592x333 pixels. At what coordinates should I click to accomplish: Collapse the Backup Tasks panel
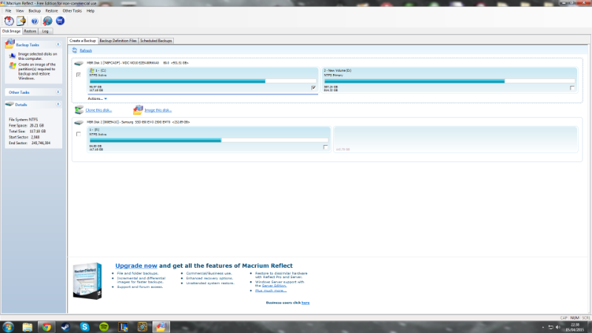(58, 44)
